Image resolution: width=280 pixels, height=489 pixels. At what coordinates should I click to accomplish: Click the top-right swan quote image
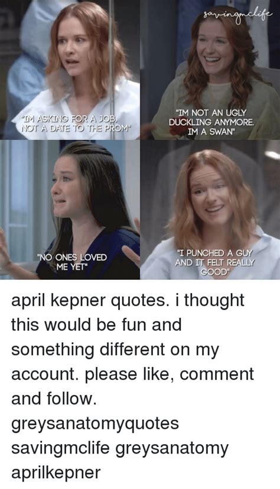[210, 70]
